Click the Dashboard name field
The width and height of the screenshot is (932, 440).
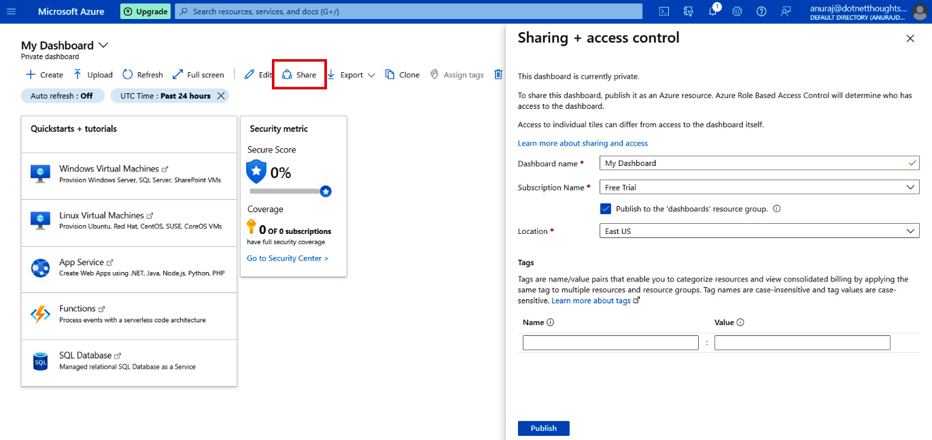[x=759, y=163]
